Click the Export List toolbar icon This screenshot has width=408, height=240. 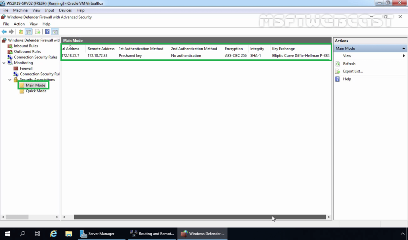(x=38, y=32)
